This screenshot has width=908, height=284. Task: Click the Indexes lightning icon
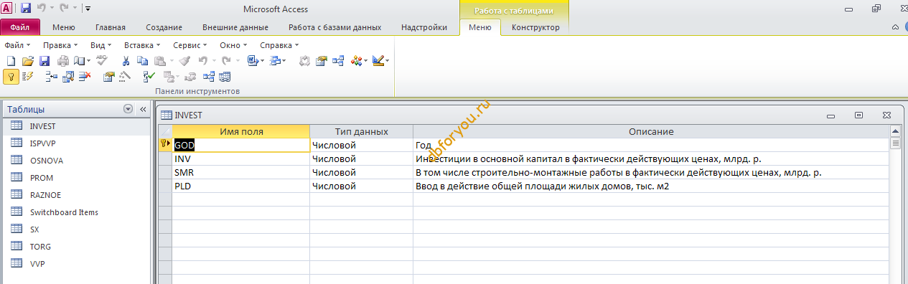click(x=27, y=77)
